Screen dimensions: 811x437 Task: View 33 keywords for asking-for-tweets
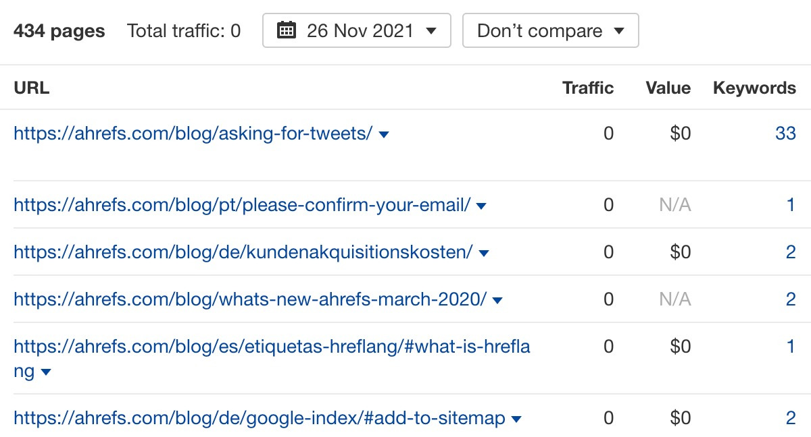(786, 133)
